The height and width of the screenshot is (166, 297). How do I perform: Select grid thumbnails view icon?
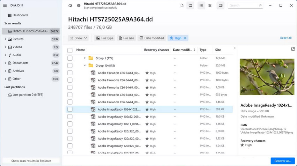(x=210, y=6)
